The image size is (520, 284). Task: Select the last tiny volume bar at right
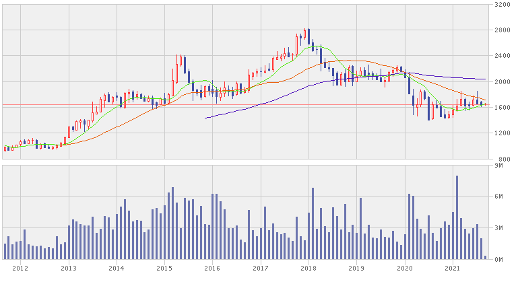click(485, 257)
